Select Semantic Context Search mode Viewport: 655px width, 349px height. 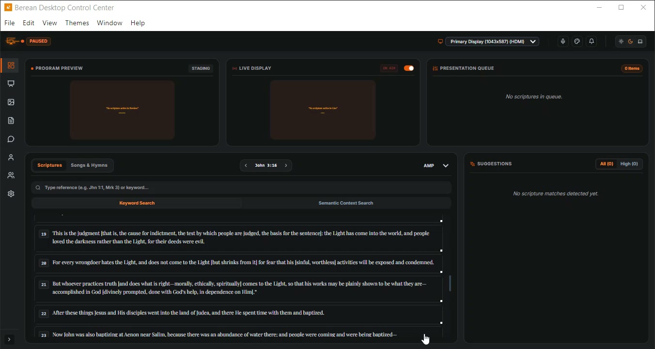coord(346,203)
